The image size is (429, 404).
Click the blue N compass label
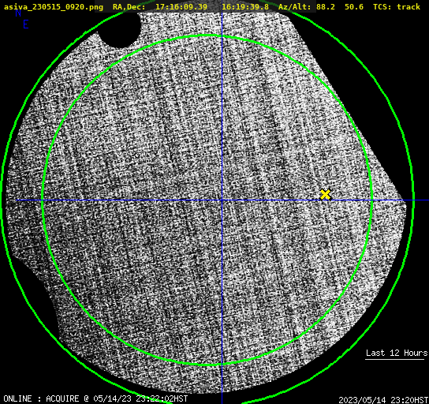(18, 13)
